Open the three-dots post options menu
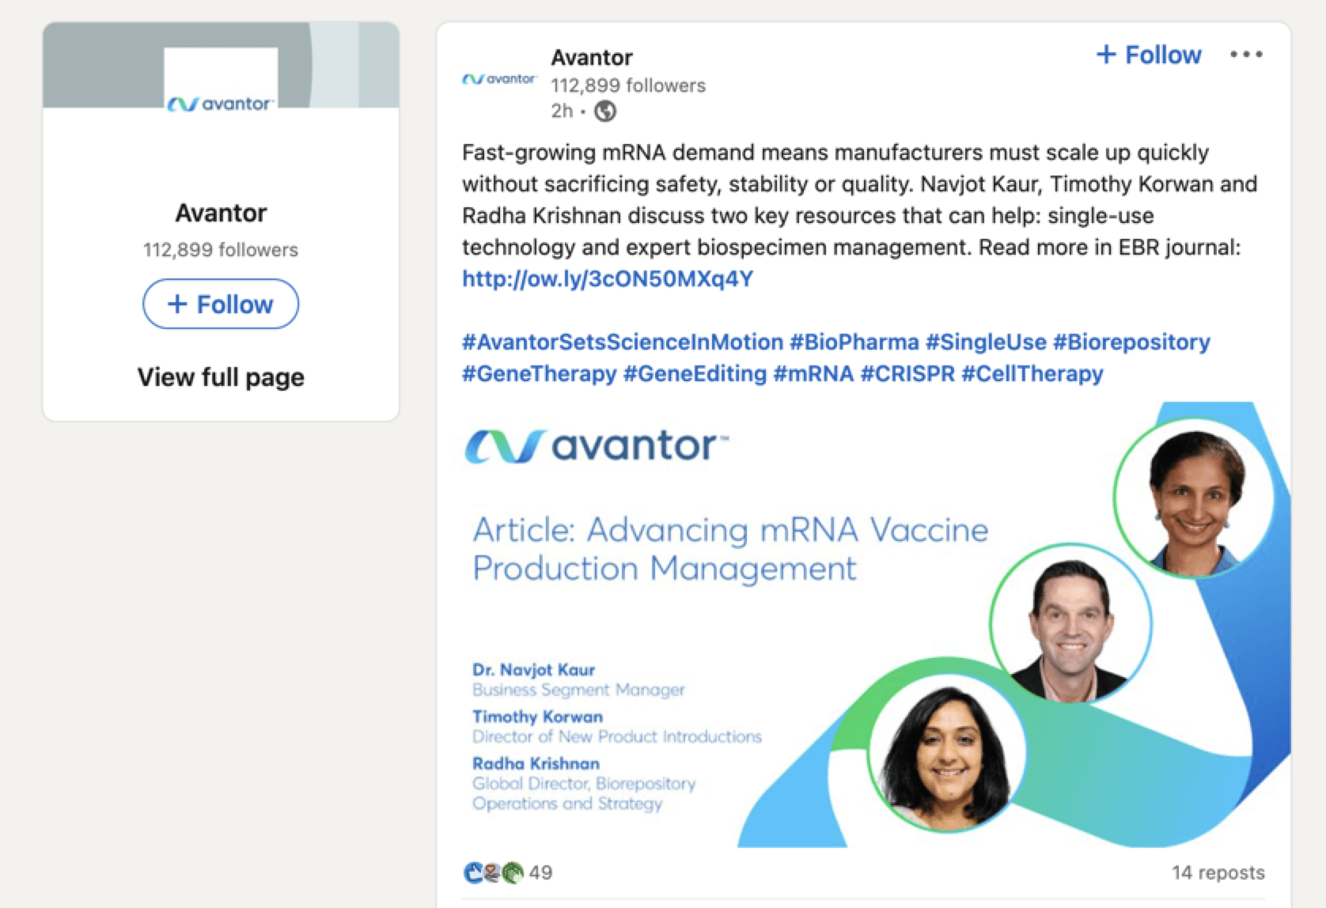This screenshot has height=908, width=1326. tap(1246, 55)
